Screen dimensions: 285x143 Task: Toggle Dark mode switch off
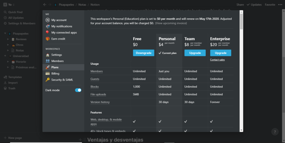[x=78, y=90]
